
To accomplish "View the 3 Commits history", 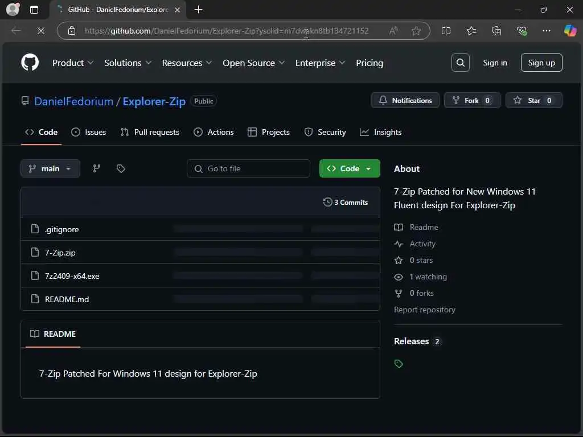I will [x=346, y=202].
